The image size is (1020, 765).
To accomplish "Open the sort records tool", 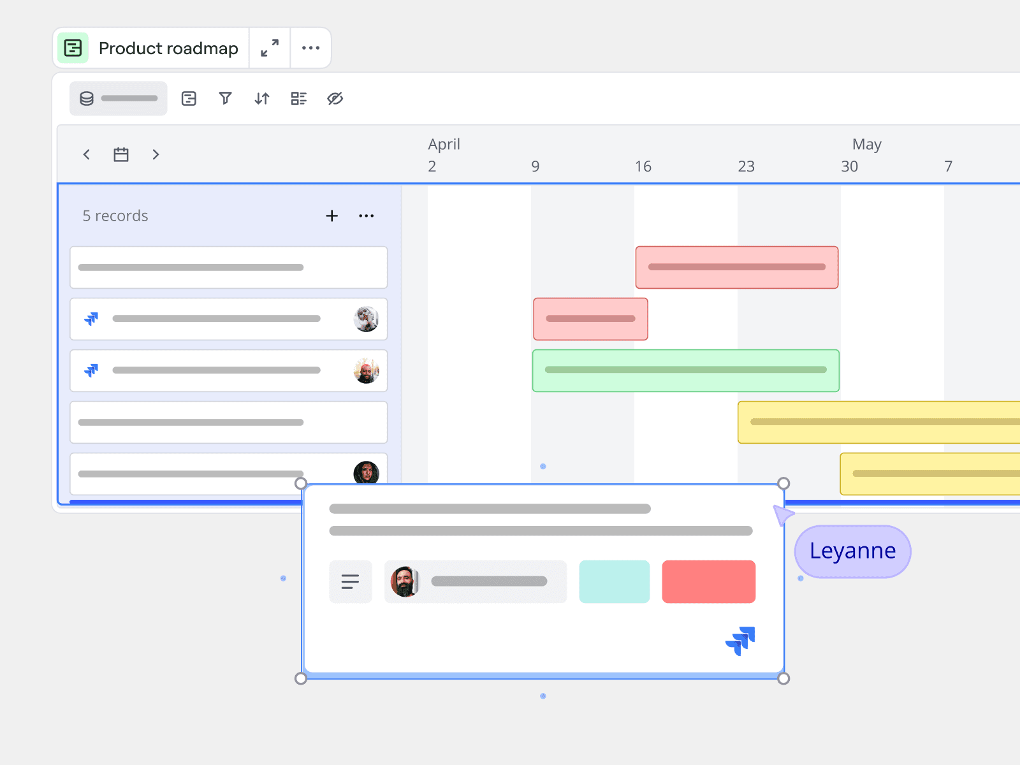I will (x=262, y=98).
